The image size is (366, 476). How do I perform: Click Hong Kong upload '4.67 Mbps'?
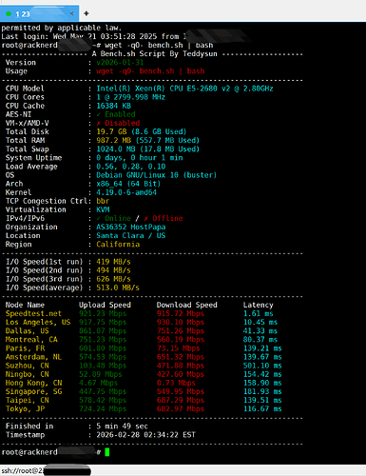98,383
